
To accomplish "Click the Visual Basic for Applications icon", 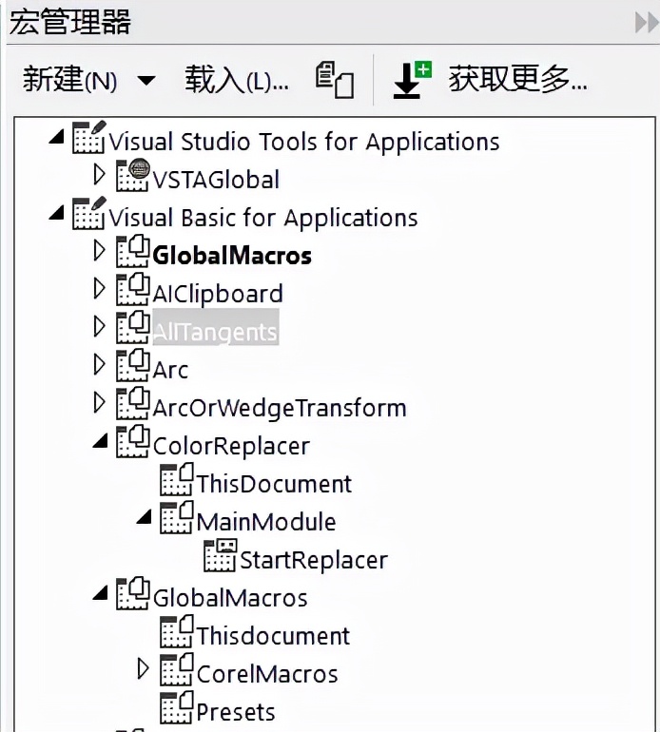I will click(x=88, y=213).
